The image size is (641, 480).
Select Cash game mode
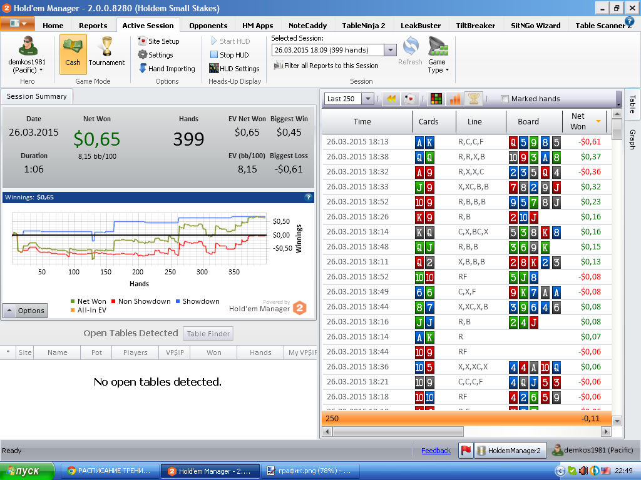tap(73, 54)
